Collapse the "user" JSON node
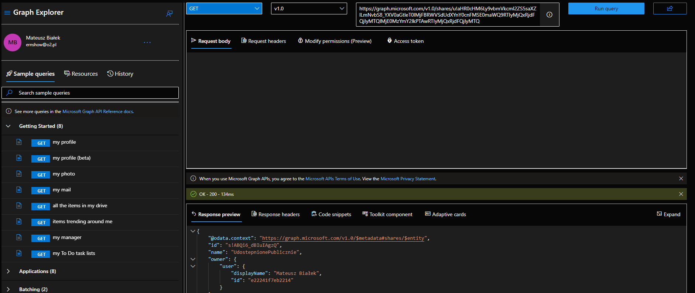 [193, 266]
